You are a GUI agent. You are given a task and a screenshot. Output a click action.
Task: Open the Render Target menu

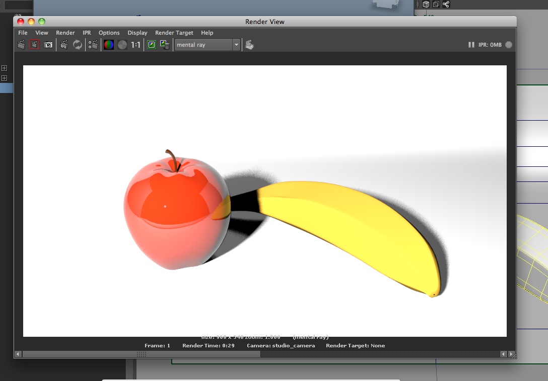pyautogui.click(x=174, y=33)
